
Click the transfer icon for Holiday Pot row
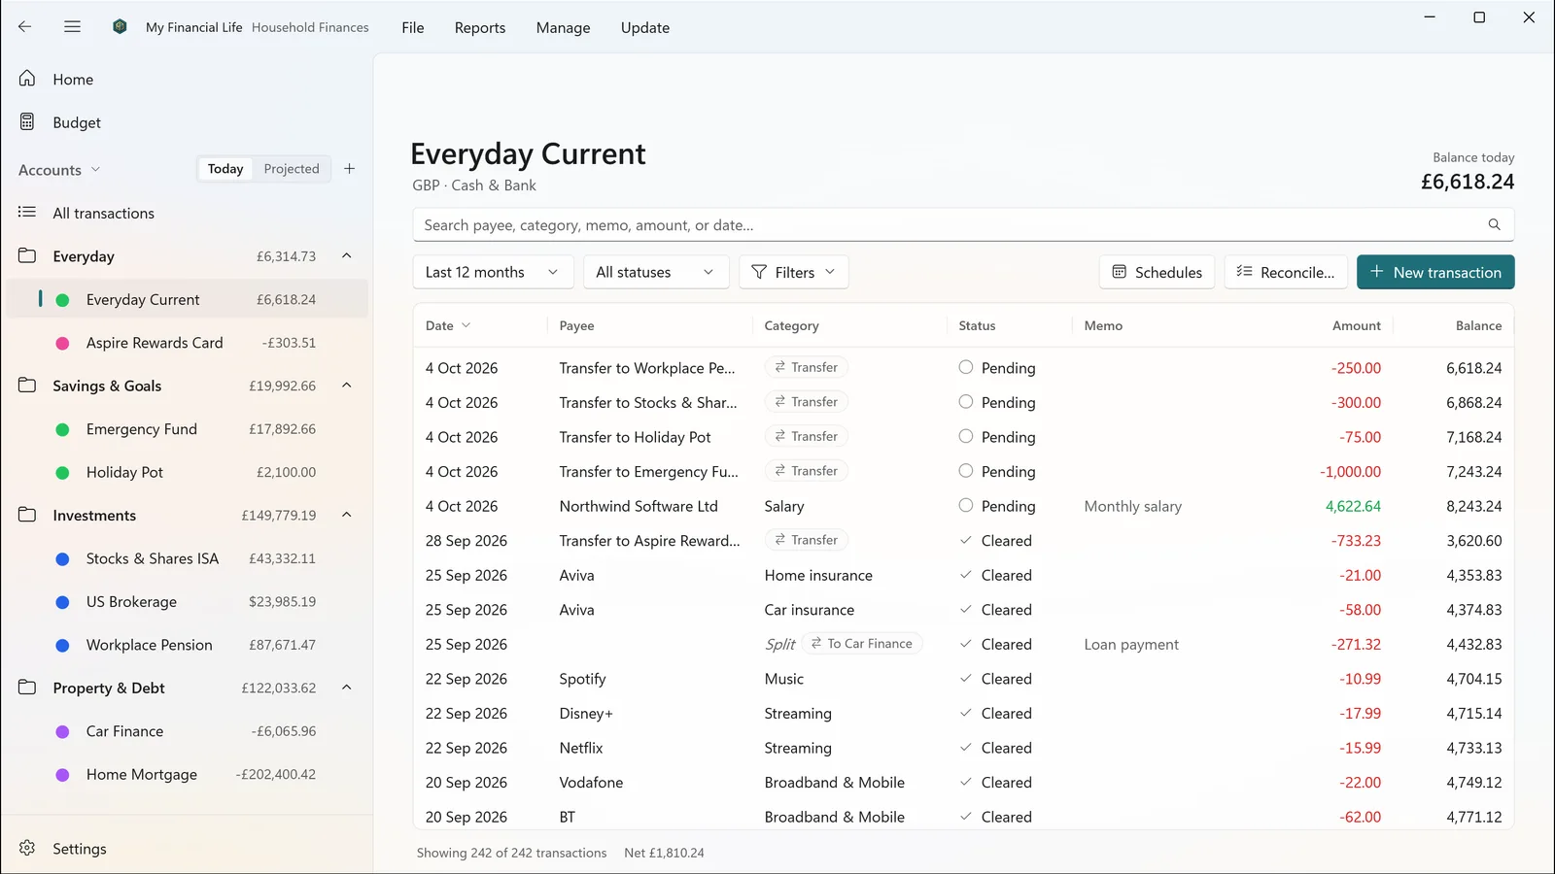pos(779,437)
